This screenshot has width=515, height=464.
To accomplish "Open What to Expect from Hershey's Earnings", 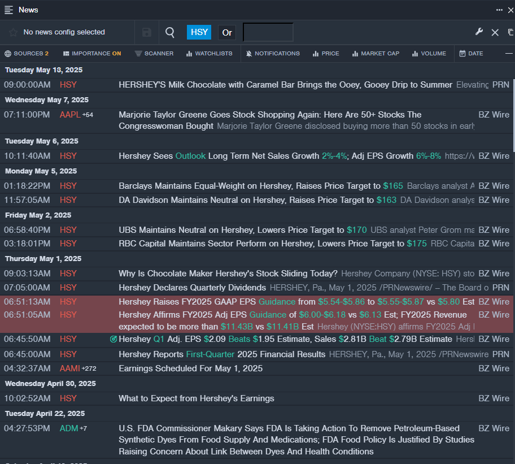I will pyautogui.click(x=197, y=398).
